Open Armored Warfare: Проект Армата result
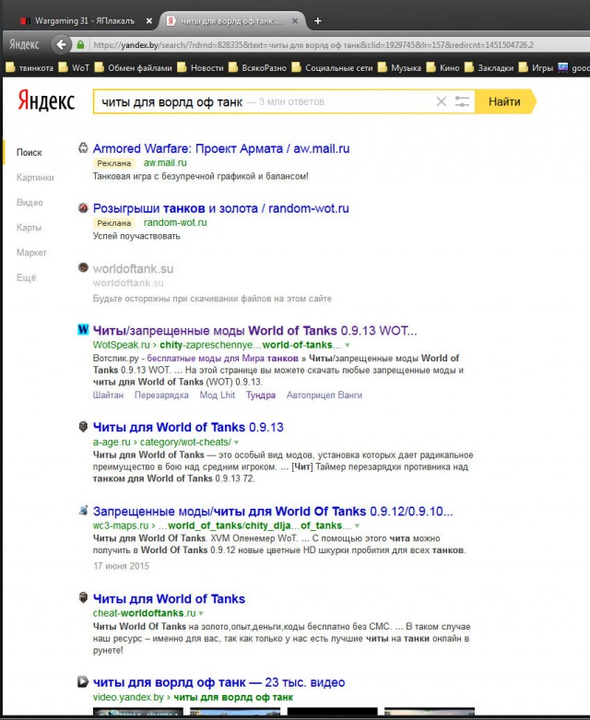 (221, 148)
